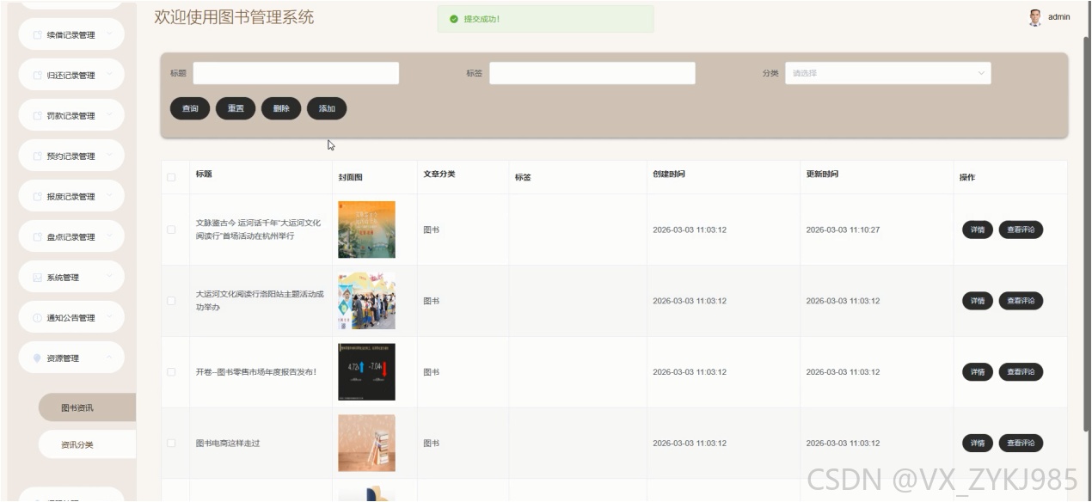The height and width of the screenshot is (502, 1092).
Task: Expand 盘点记录管理 with its chevron
Action: point(109,236)
